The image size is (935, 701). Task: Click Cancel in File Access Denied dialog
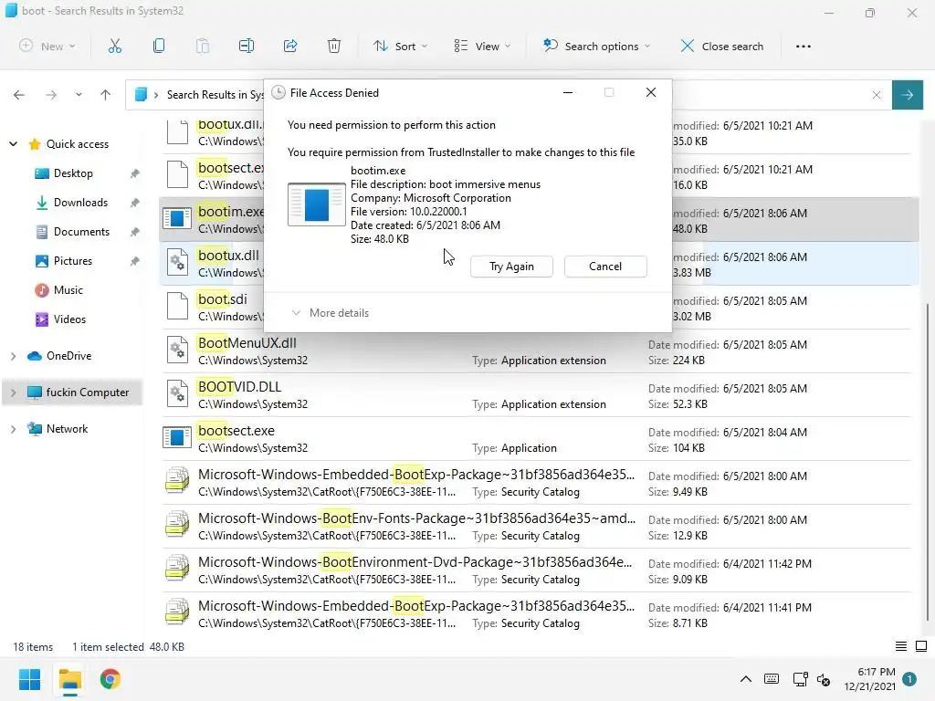pos(605,267)
